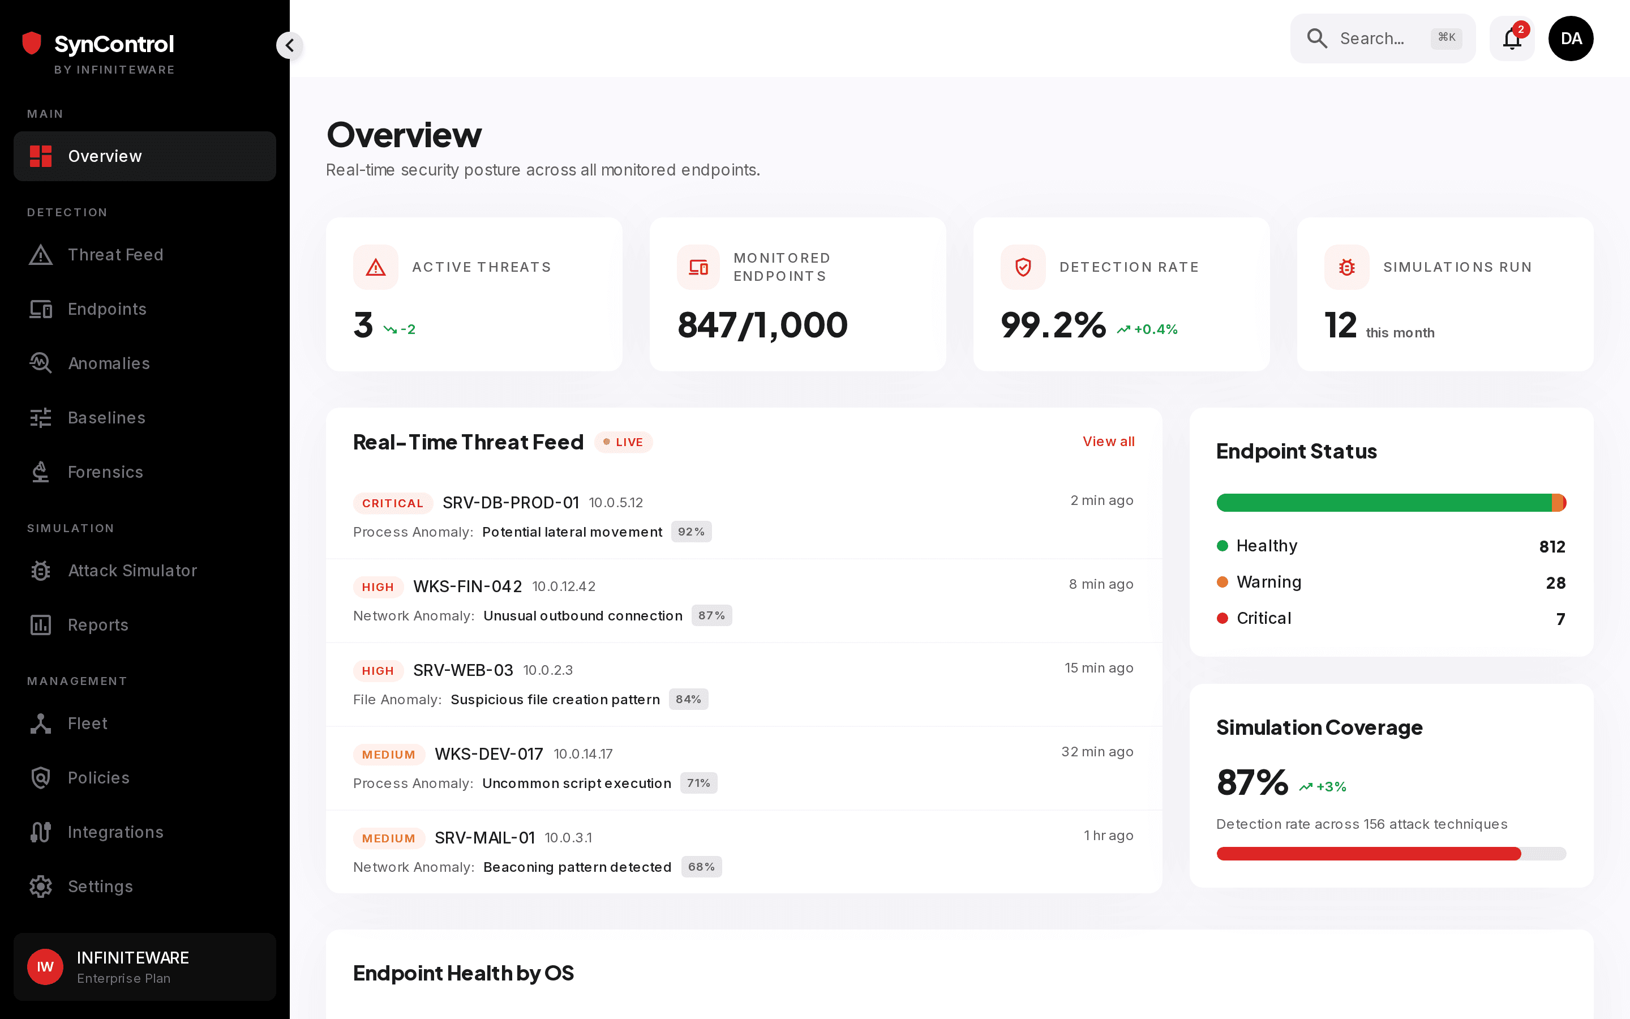Click the 87% confidence tag on WKS-FIN-042
Screen dimensions: 1630x1019
(x=711, y=615)
